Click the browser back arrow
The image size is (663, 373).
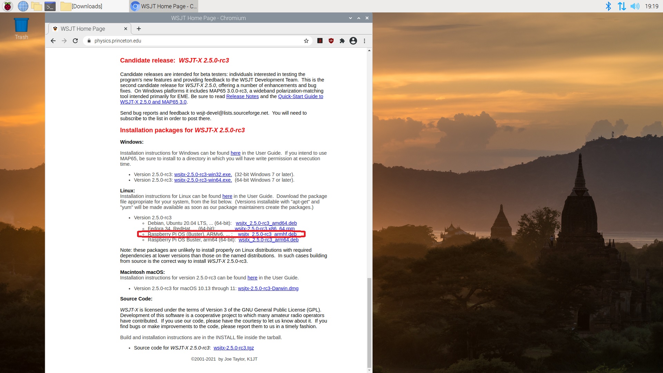pos(53,41)
